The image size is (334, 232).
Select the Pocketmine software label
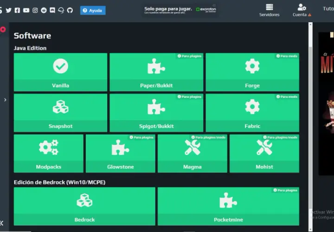point(228,220)
